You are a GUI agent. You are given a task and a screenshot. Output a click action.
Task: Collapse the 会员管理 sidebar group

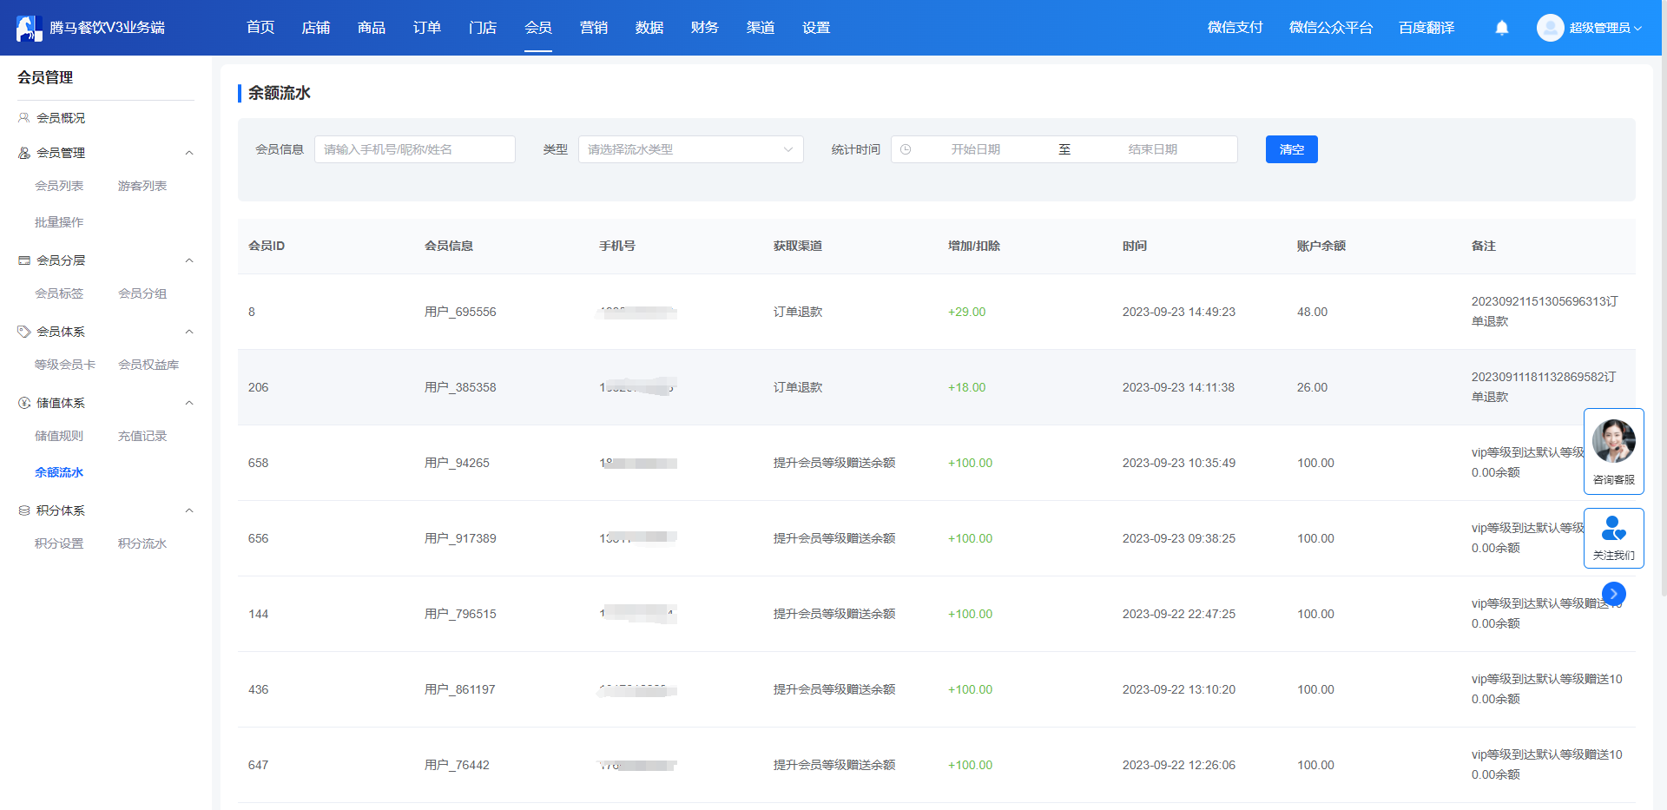[189, 153]
